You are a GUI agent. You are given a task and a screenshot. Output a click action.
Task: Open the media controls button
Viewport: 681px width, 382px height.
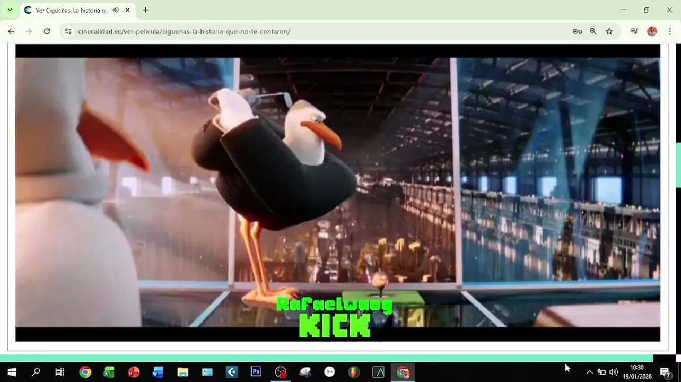[x=634, y=31]
